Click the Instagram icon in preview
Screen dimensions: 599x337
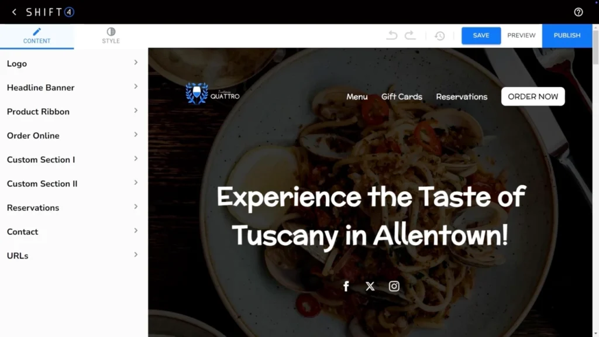[x=394, y=286]
